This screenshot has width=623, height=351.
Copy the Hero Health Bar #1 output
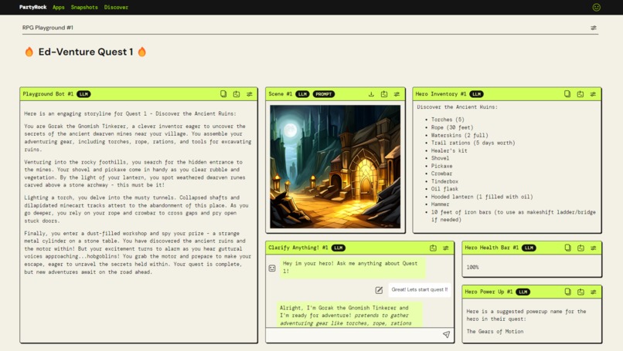[x=568, y=248]
